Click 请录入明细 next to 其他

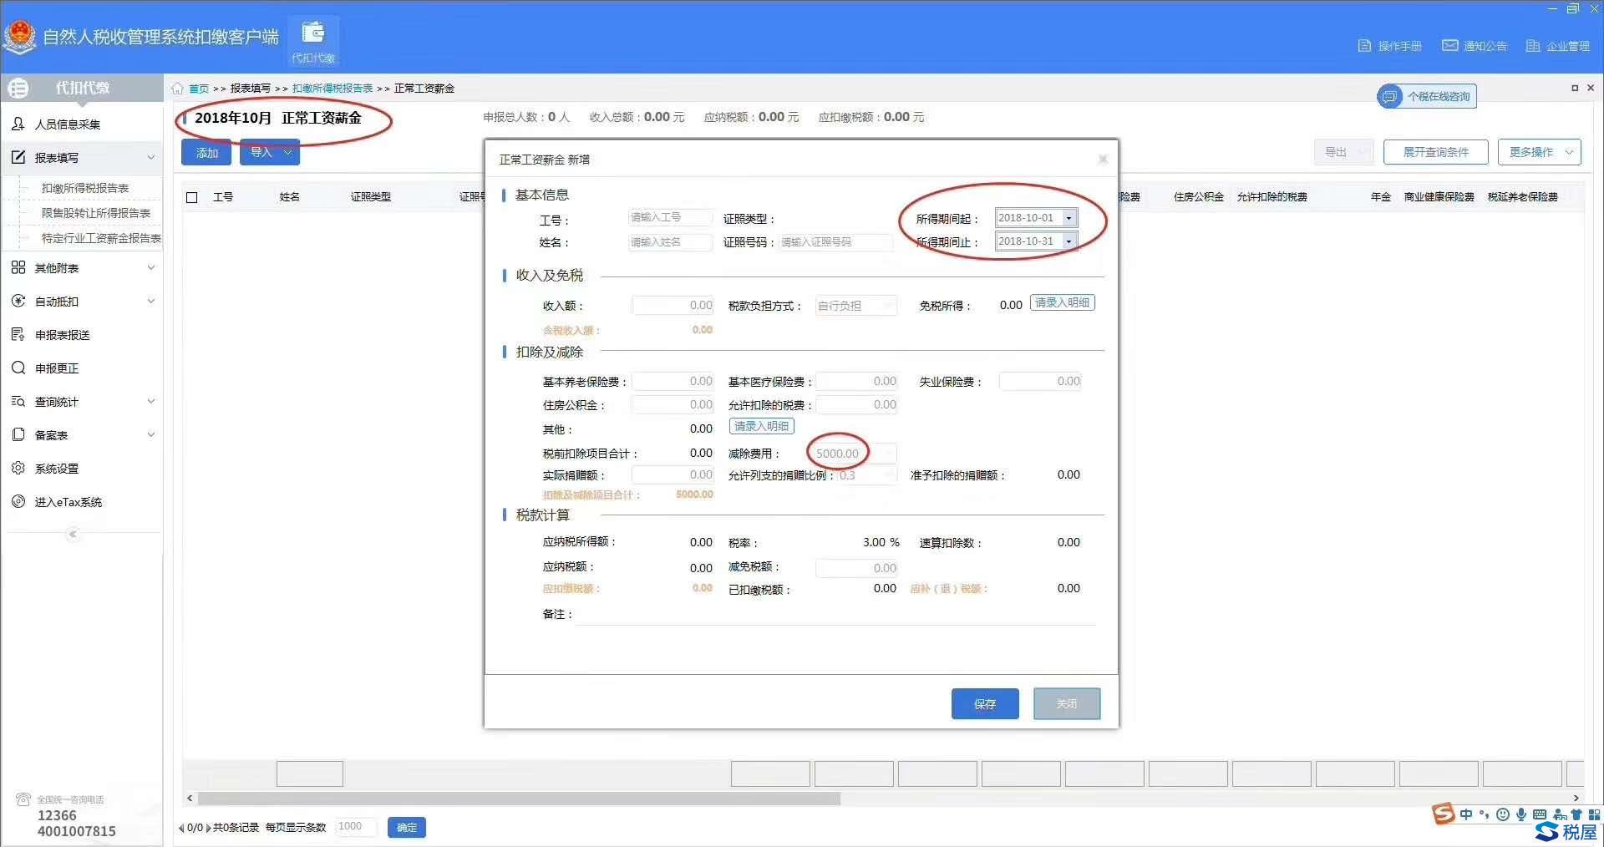[x=761, y=426]
